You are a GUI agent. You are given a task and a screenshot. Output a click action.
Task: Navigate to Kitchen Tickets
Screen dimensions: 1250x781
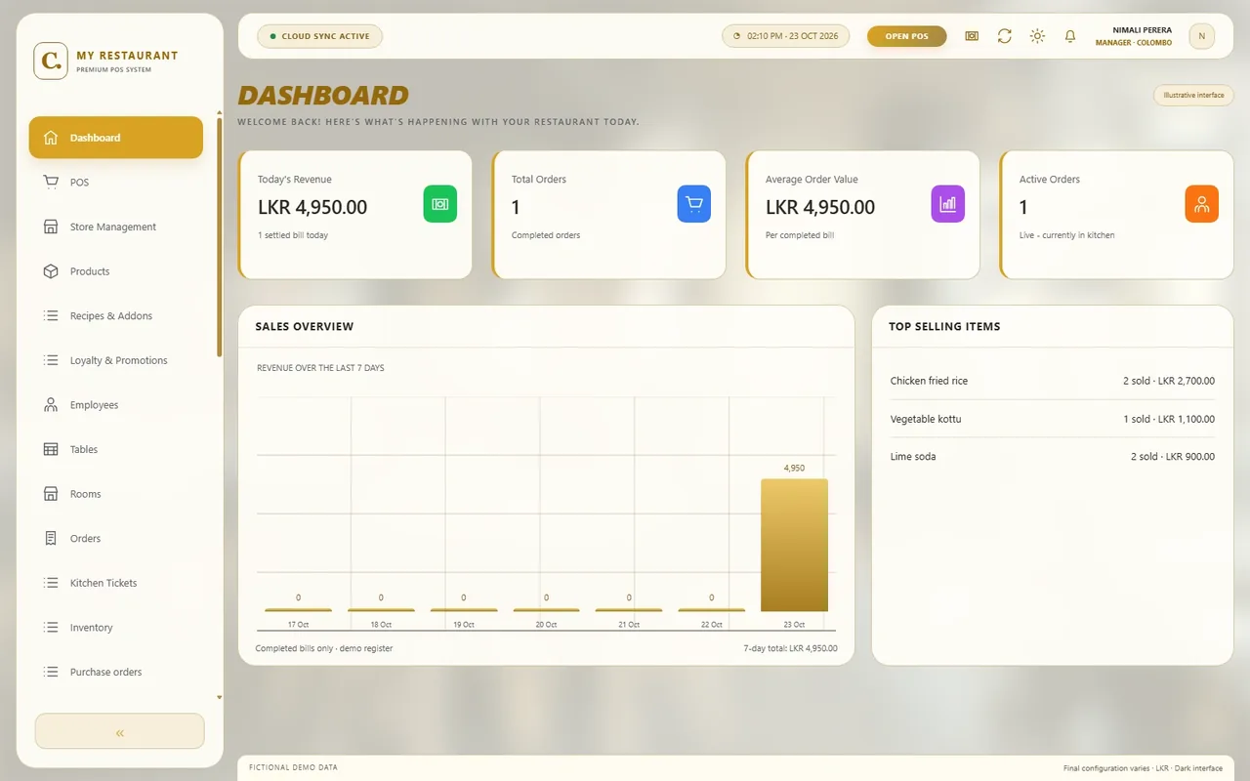pyautogui.click(x=116, y=583)
